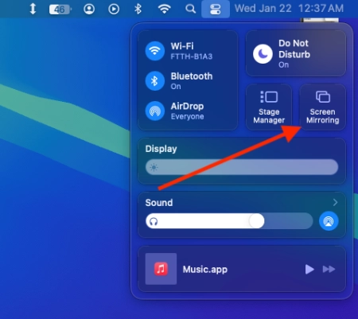
Task: Open Screen Mirroring tile
Action: pyautogui.click(x=323, y=107)
